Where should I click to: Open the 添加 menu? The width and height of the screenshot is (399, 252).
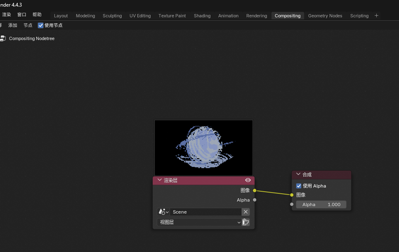[x=13, y=25]
